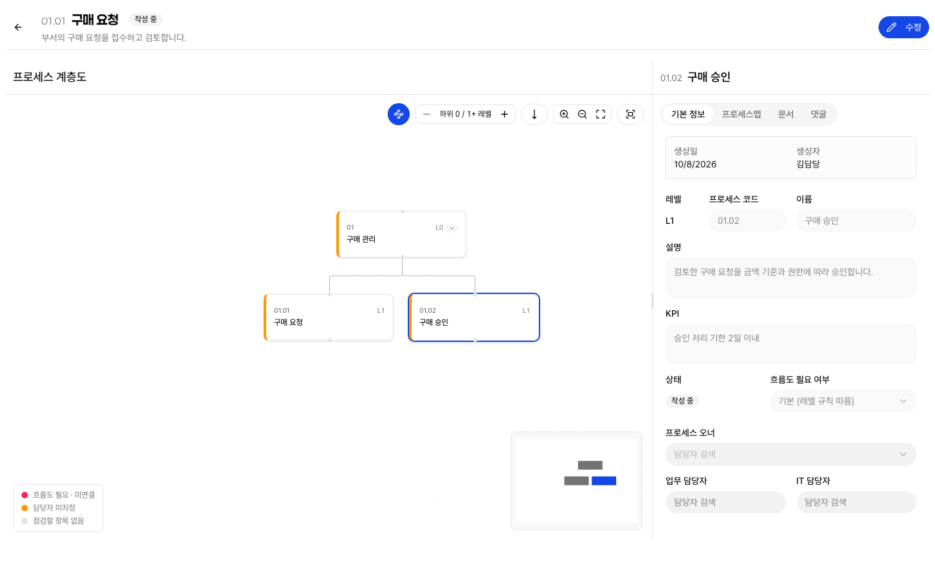Screen dimensions: 935x584
Task: Click the IT 담당자 search field
Action: pos(856,502)
